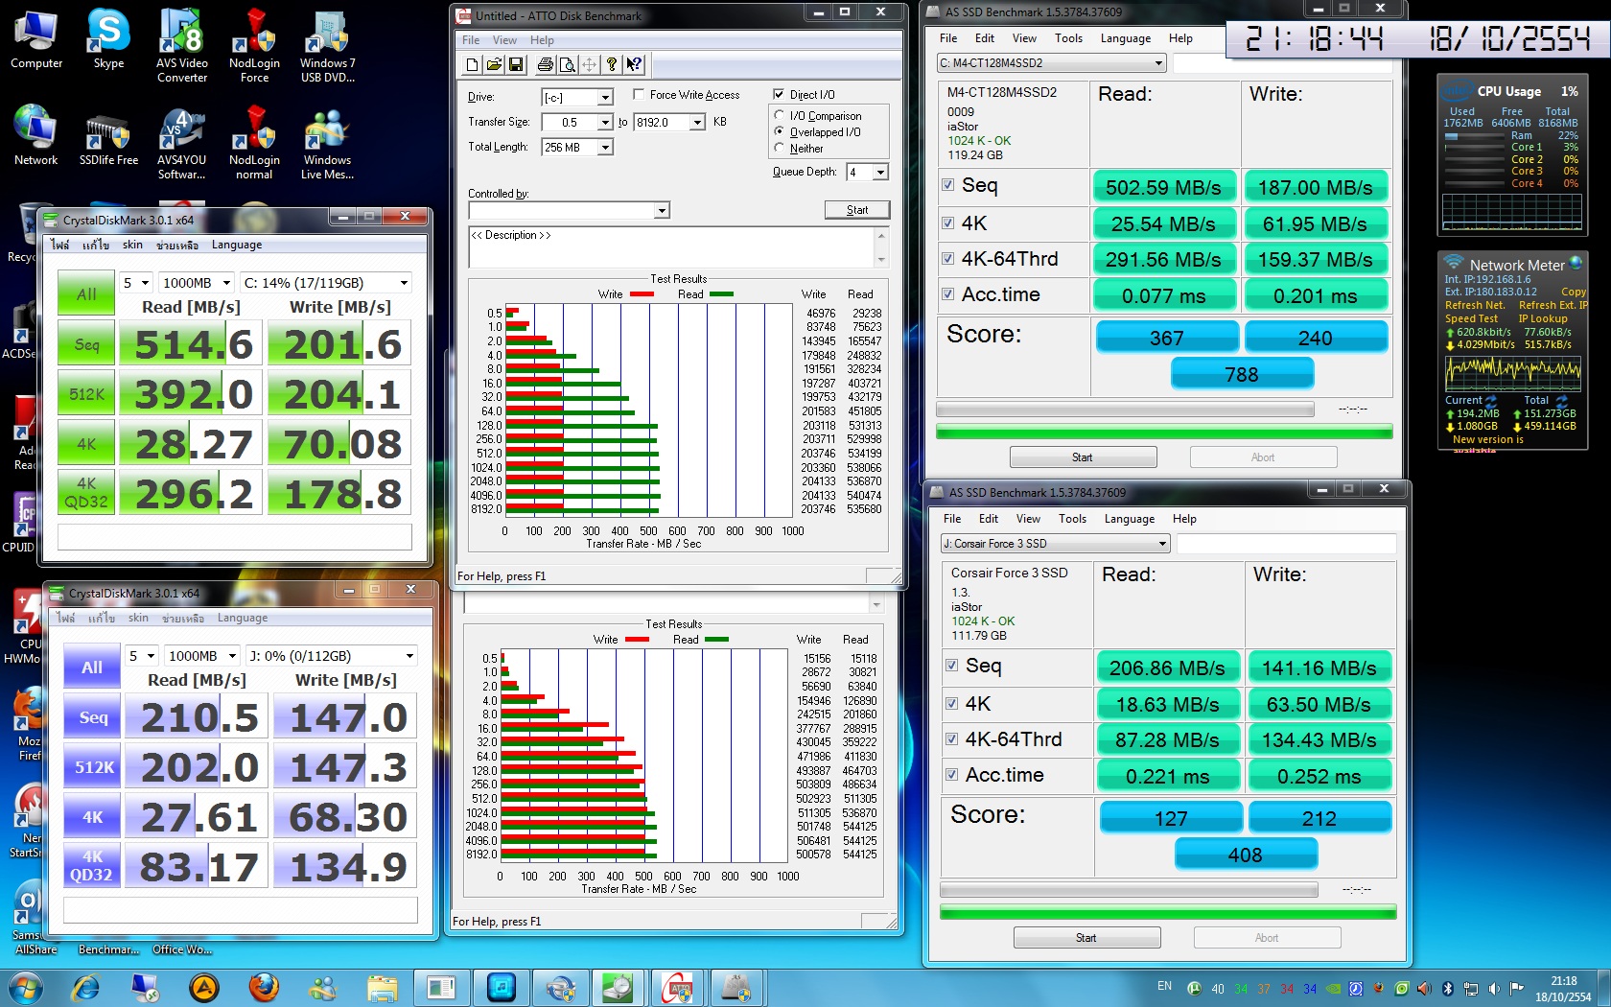Toggle Acc.time checkbox in Corsair Force 3 AS SSD window
Viewport: 1611px width, 1007px height.
click(951, 774)
